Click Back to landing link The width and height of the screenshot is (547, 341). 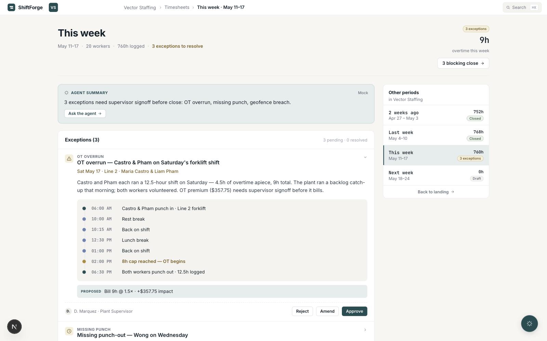[x=436, y=192]
